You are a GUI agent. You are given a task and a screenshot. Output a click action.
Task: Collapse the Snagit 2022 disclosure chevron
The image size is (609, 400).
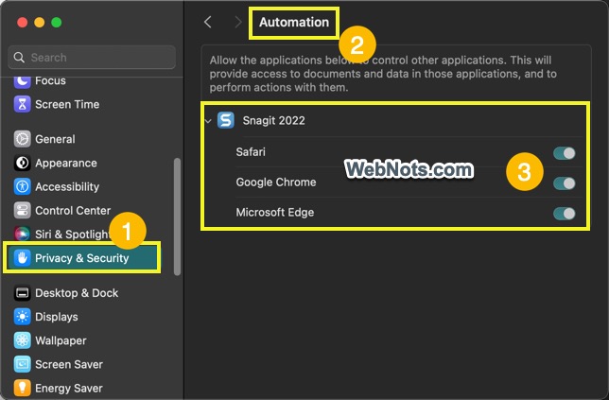pos(208,121)
